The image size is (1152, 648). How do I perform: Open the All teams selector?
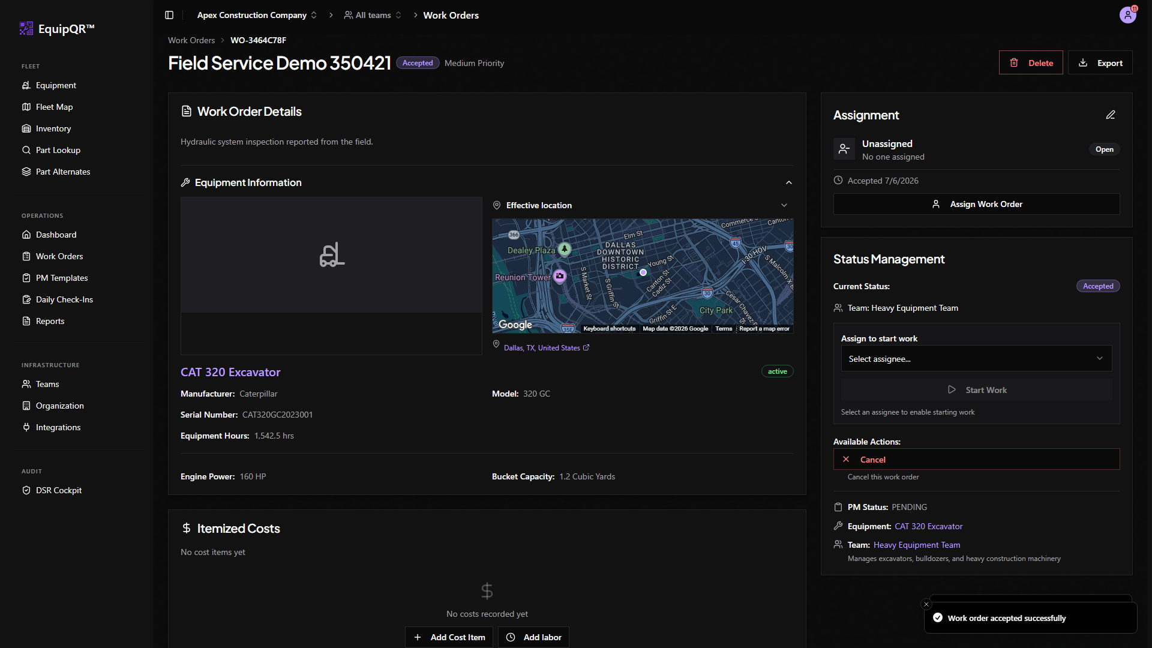[373, 15]
